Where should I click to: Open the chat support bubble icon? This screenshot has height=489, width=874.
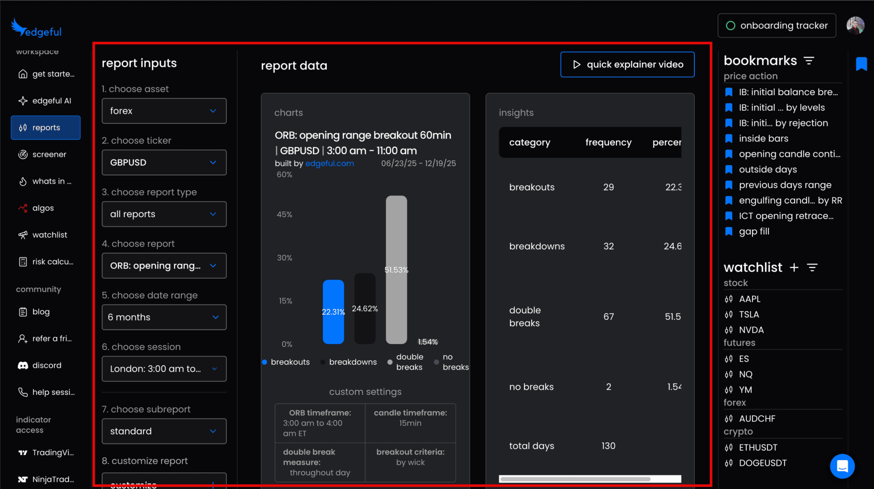pos(842,466)
